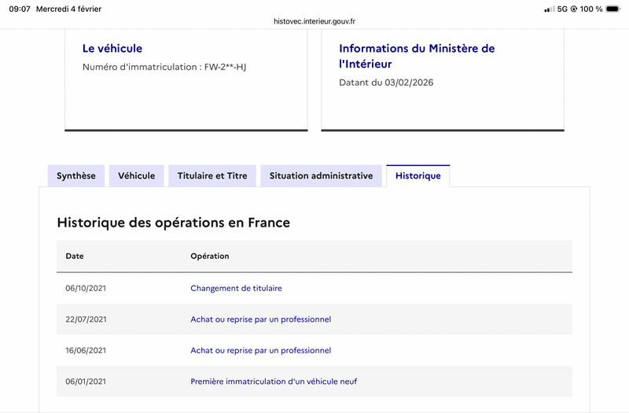Tap the cellular signal strength bars
The width and height of the screenshot is (629, 413).
coord(549,9)
